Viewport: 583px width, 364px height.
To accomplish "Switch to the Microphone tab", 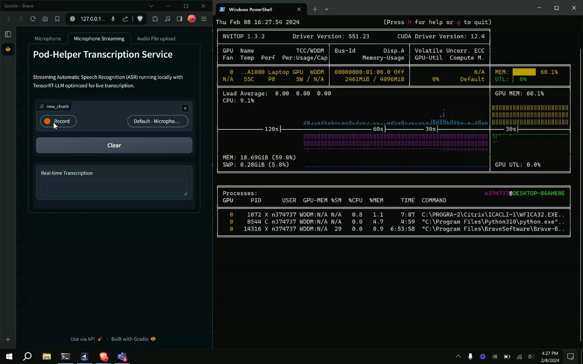I will pyautogui.click(x=48, y=39).
